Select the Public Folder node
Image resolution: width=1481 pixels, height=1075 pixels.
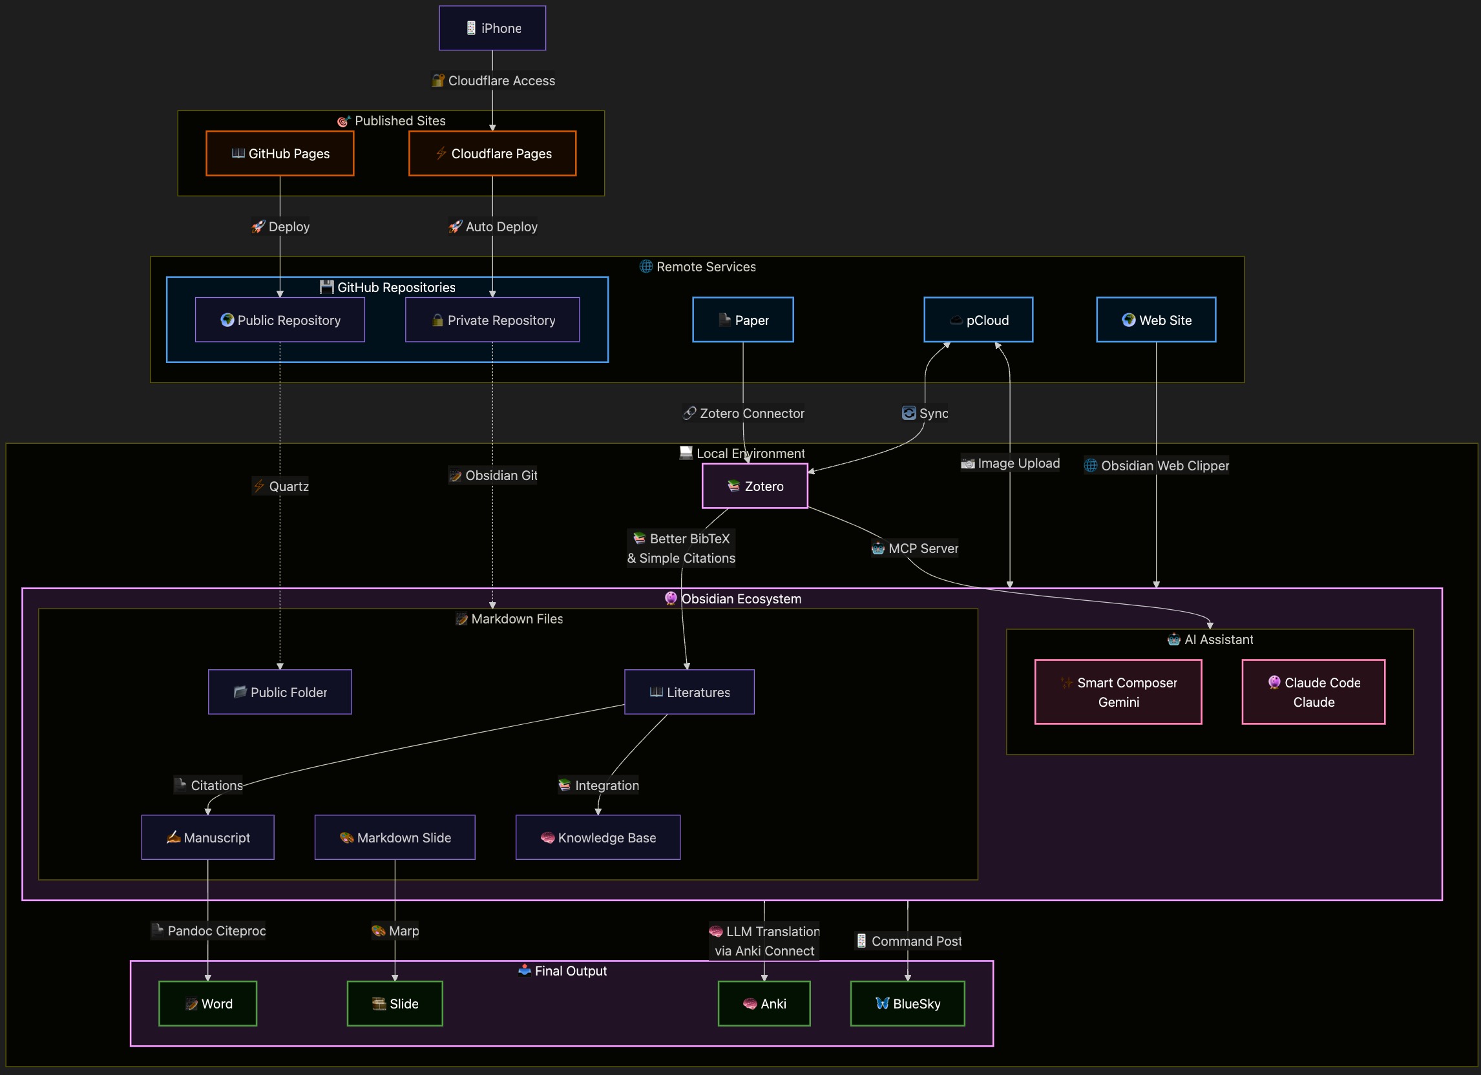point(280,692)
